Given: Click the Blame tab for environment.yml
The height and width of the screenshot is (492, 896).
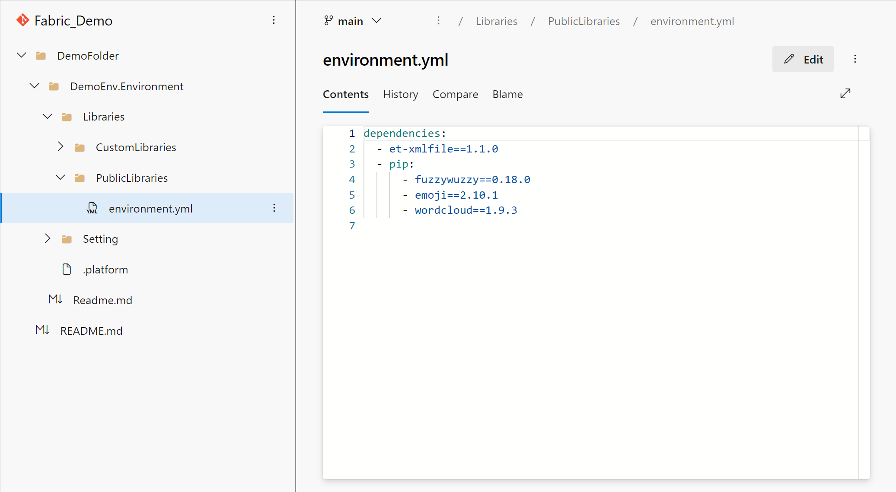Looking at the screenshot, I should click(x=507, y=94).
